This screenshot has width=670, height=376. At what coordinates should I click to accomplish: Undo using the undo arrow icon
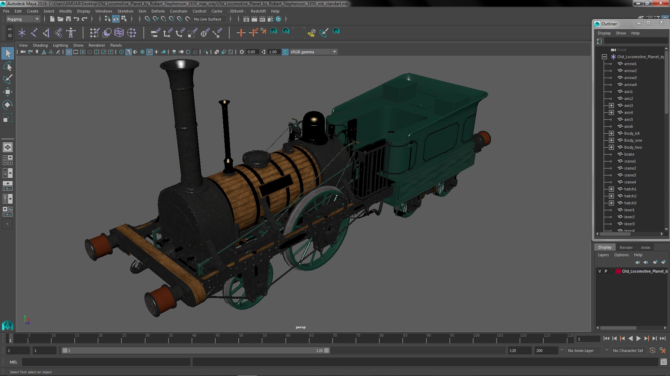76,19
